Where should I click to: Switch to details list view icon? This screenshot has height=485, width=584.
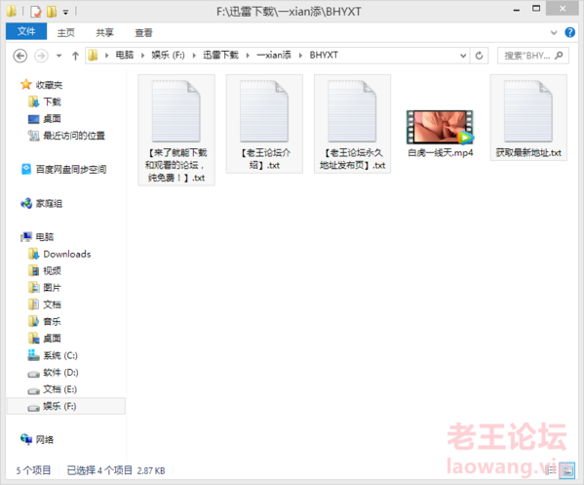(x=553, y=469)
